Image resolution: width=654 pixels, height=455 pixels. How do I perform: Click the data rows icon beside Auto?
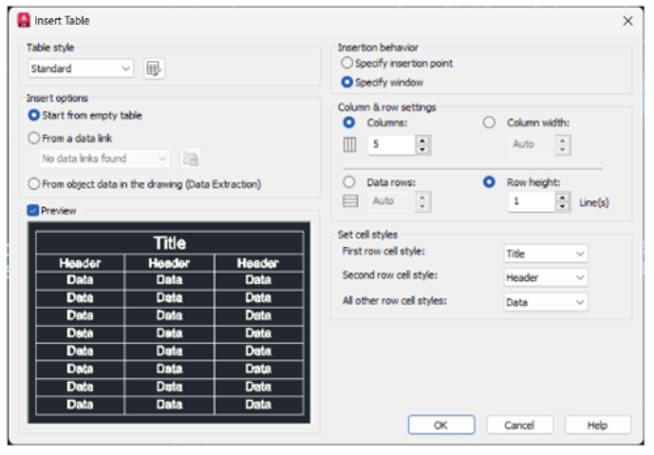[350, 201]
